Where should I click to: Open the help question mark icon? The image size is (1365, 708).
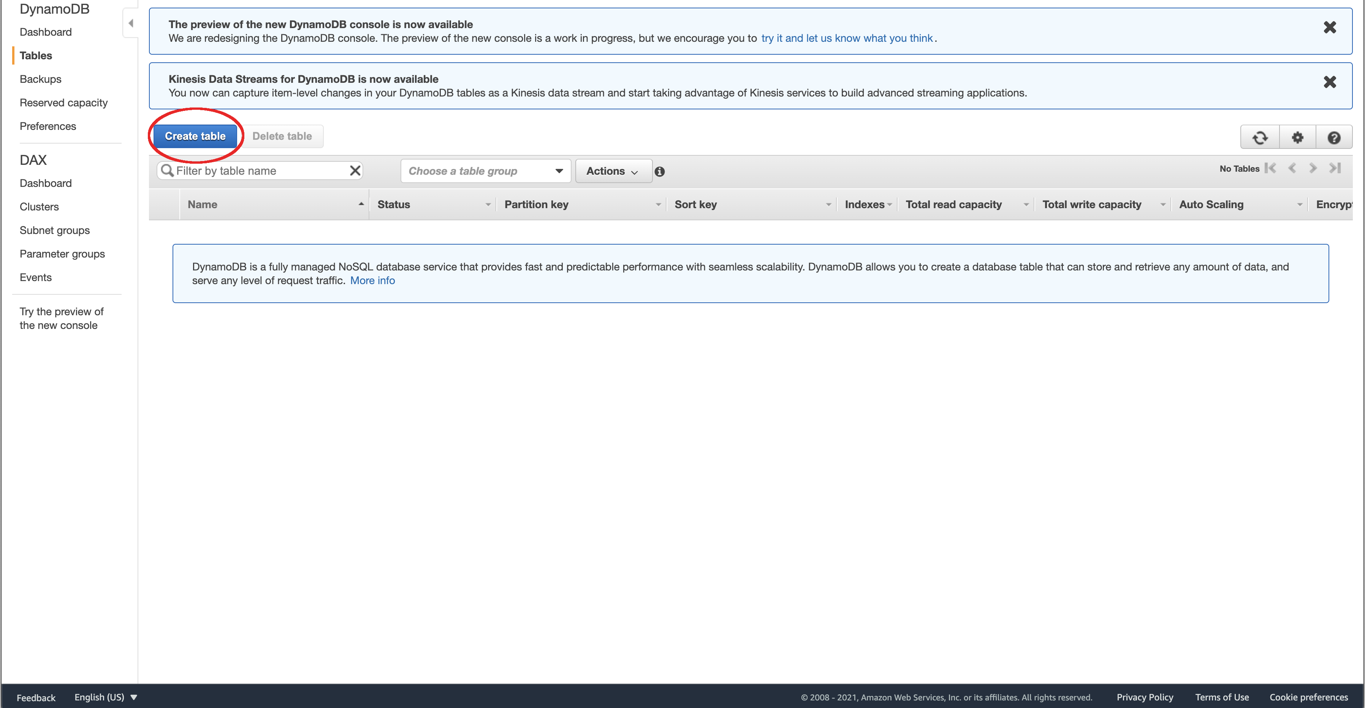pyautogui.click(x=1334, y=137)
